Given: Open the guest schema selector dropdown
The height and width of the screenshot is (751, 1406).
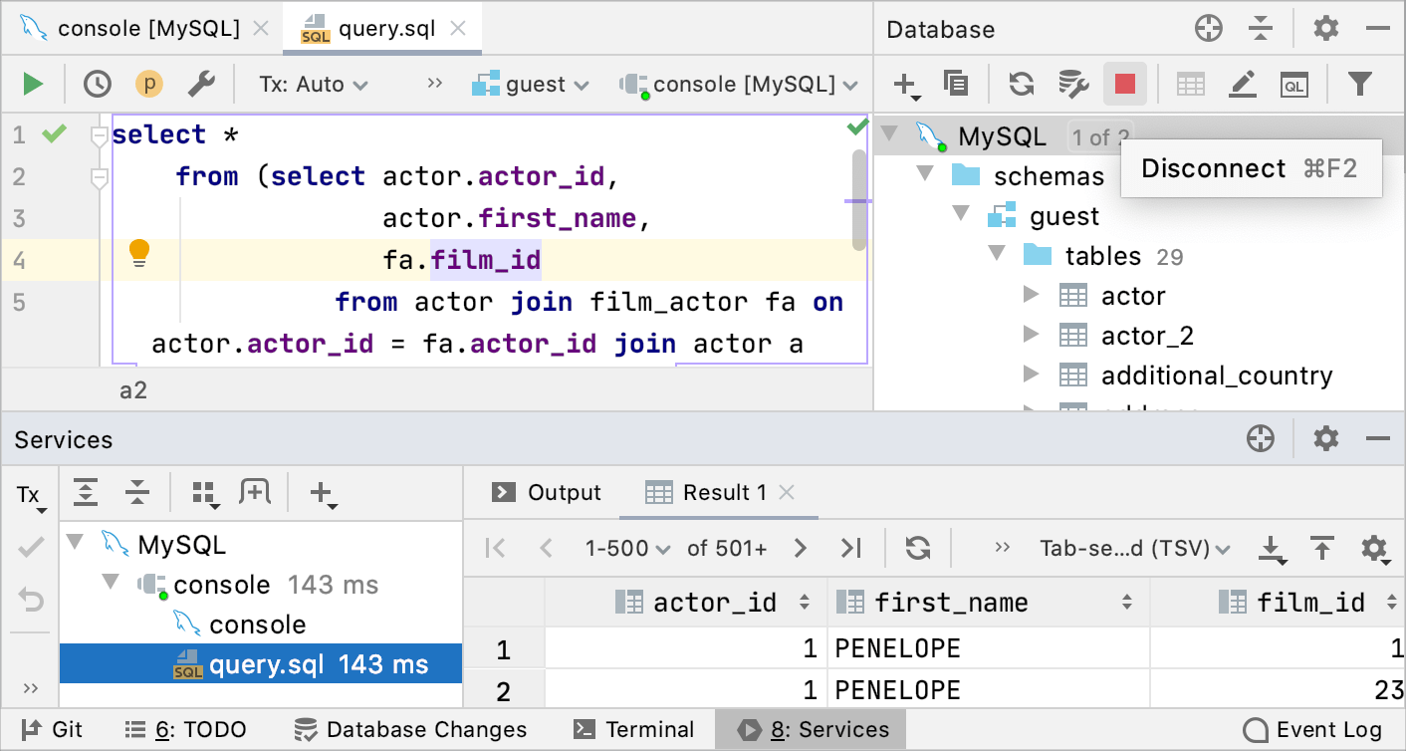Looking at the screenshot, I should click(x=531, y=84).
